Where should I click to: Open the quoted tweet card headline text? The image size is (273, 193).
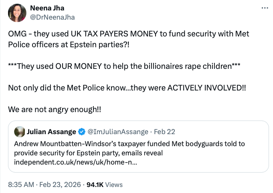point(128,143)
